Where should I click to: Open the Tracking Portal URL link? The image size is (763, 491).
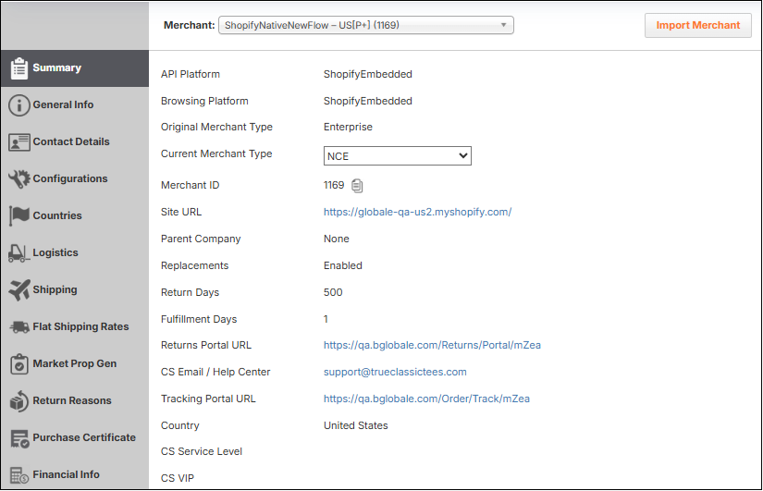point(426,399)
